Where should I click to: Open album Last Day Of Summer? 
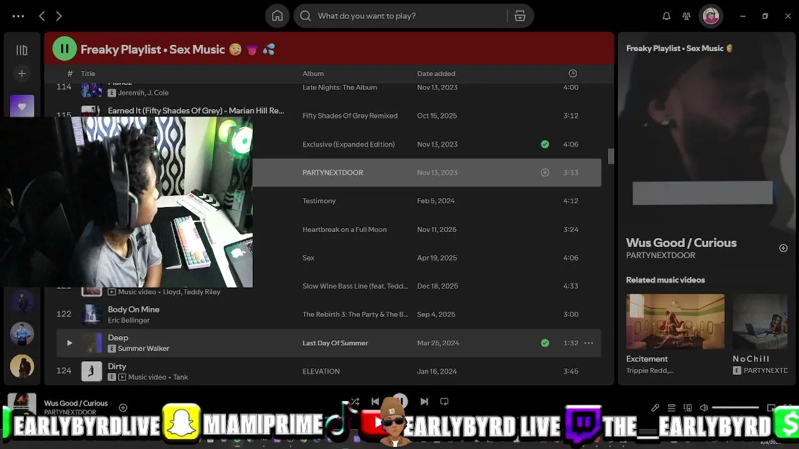tap(335, 343)
